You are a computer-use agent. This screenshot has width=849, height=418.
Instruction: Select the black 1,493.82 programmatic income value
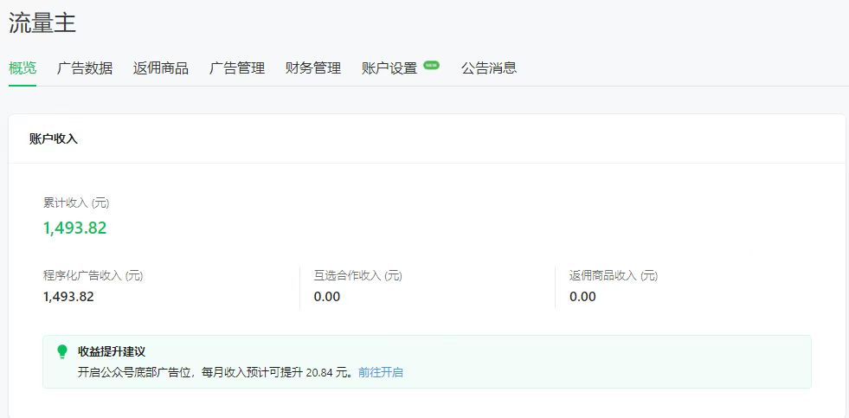coord(68,297)
